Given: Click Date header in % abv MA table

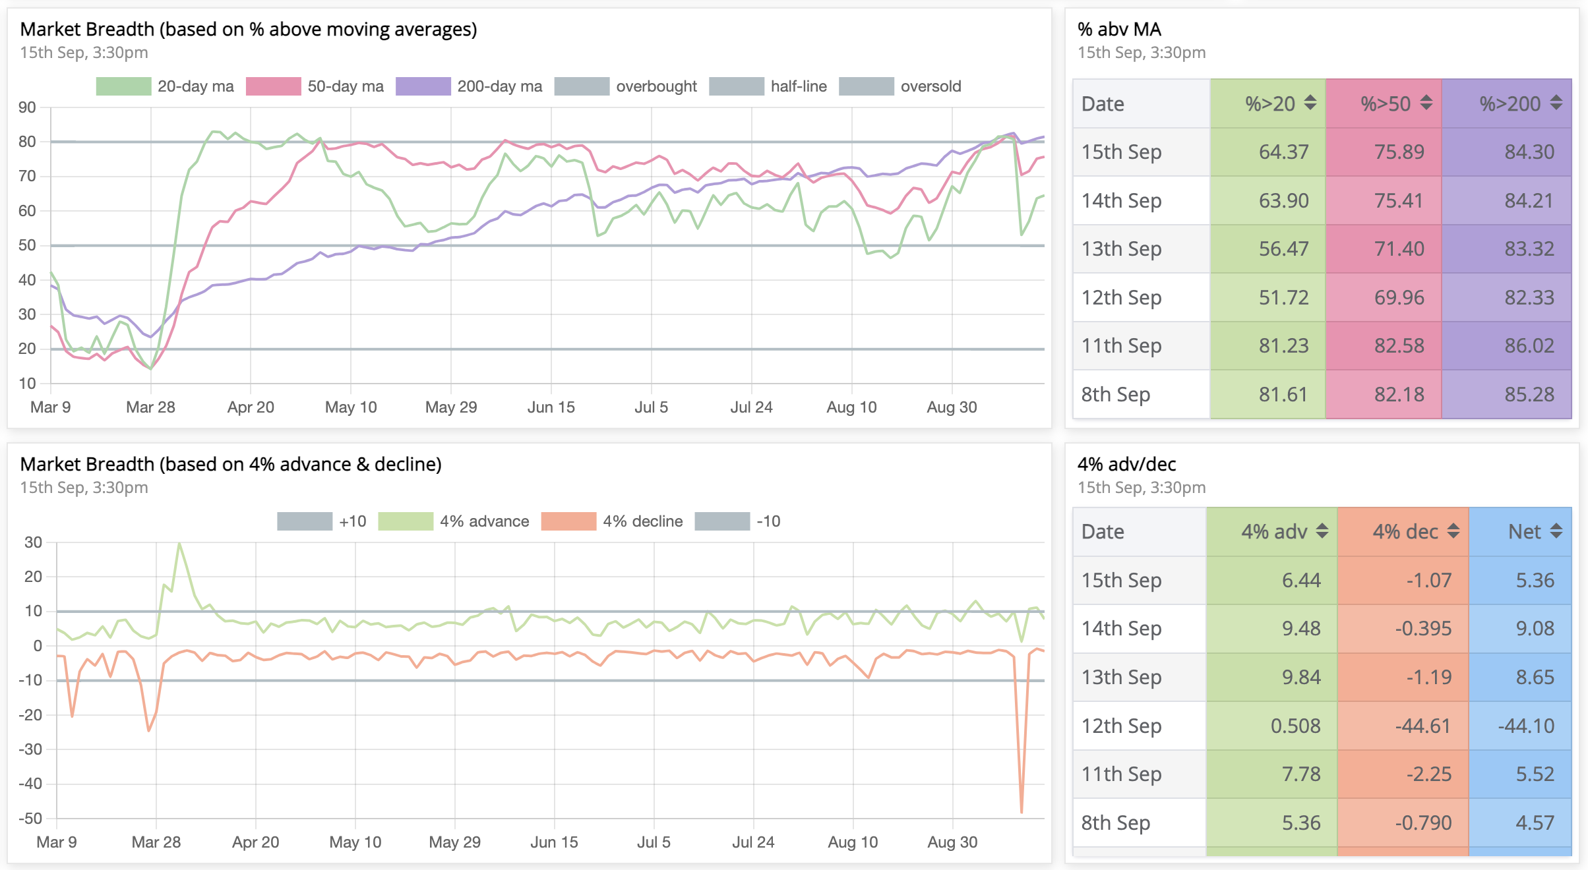Looking at the screenshot, I should point(1103,103).
